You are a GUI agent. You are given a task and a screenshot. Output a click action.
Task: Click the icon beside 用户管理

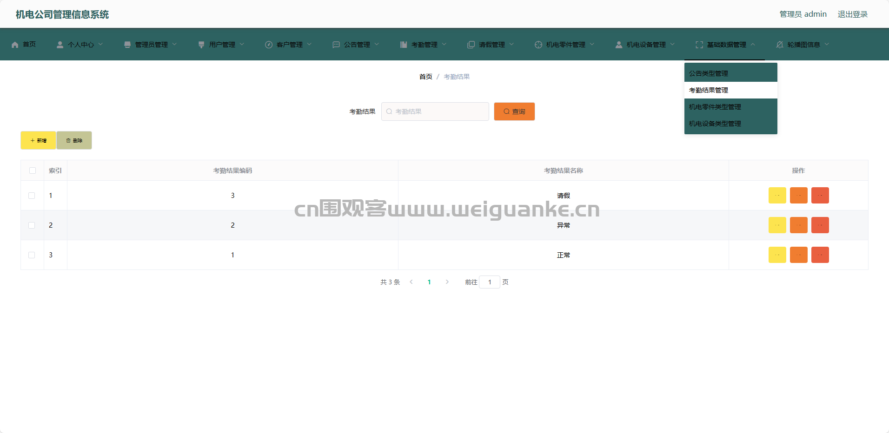tap(201, 45)
